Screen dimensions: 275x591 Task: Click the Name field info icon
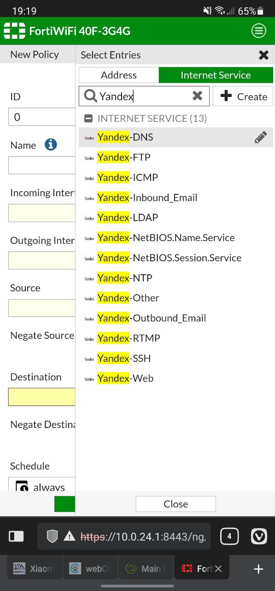pyautogui.click(x=51, y=145)
